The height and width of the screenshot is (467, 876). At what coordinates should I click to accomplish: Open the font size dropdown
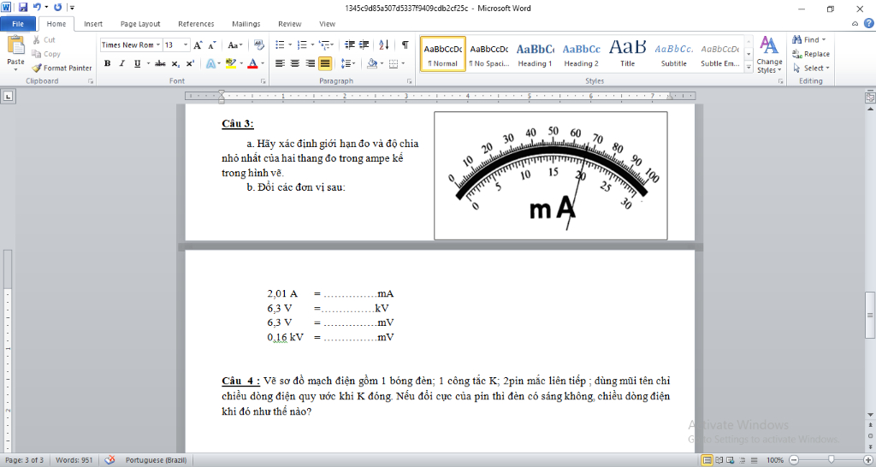pos(186,45)
